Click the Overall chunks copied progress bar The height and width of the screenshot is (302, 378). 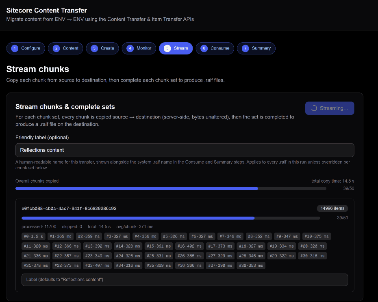(171, 189)
